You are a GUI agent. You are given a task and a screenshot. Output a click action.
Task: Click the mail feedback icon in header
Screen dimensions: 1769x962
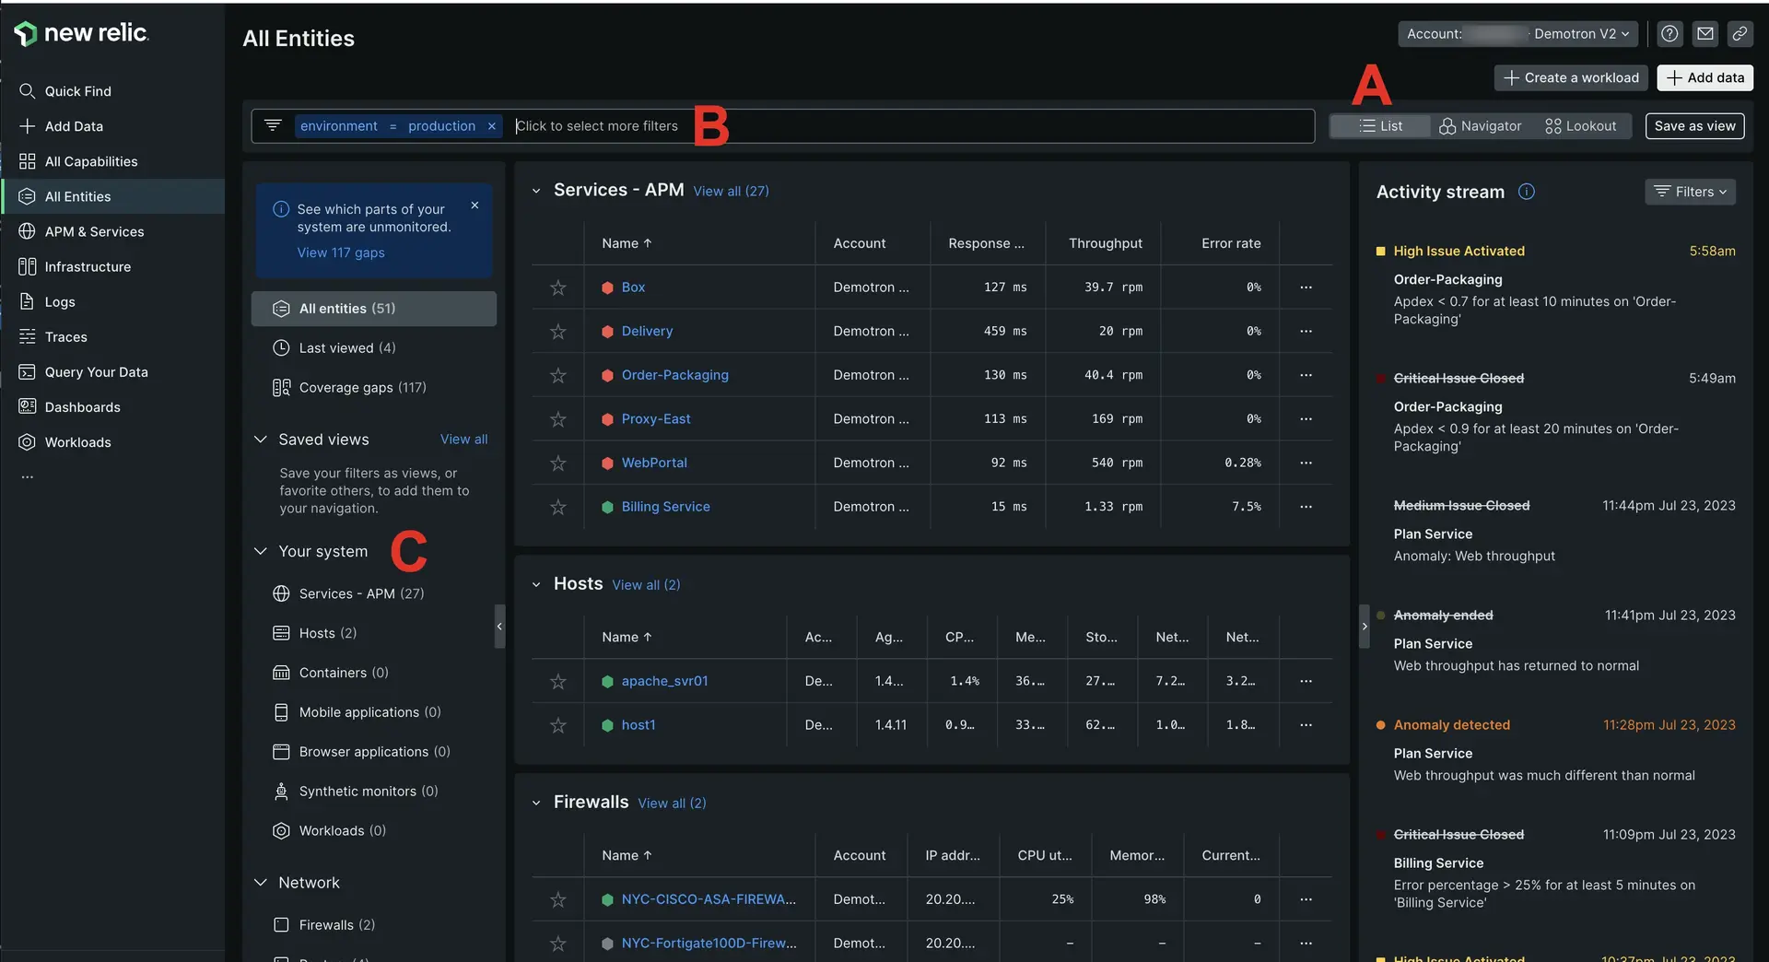pyautogui.click(x=1705, y=34)
